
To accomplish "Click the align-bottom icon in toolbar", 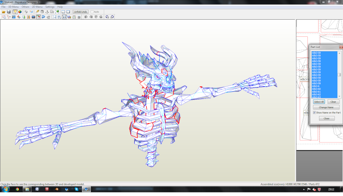I will coord(101,17).
